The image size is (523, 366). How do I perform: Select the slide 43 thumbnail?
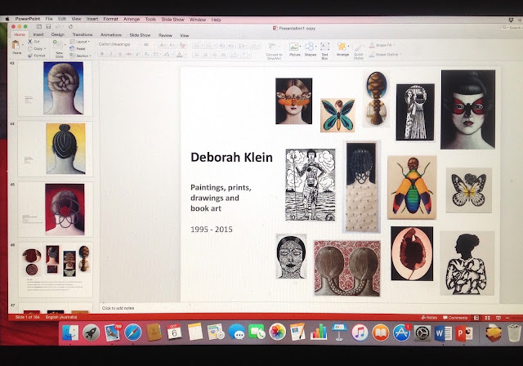(x=56, y=88)
